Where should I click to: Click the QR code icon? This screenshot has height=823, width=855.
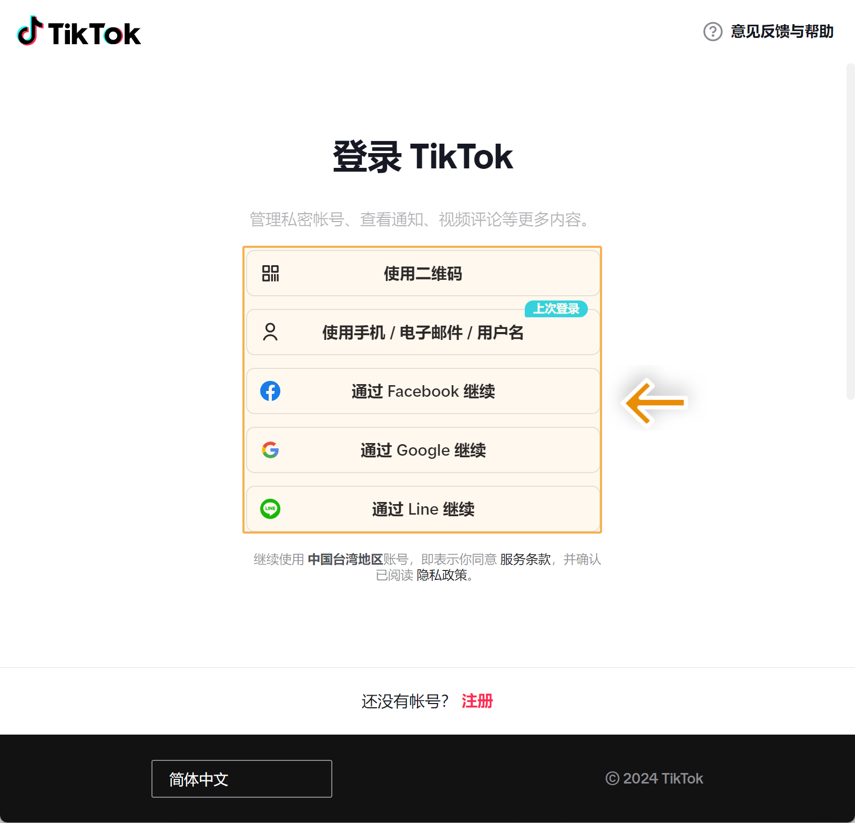[270, 273]
